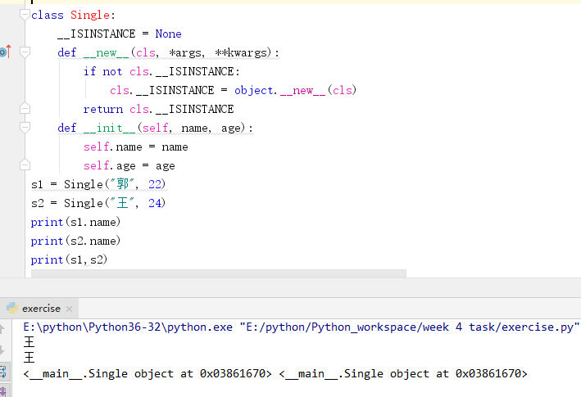Screen dimensions: 581x397
Task: Click the 'if not cls.__ISINSTANCE:' line
Action: 161,71
